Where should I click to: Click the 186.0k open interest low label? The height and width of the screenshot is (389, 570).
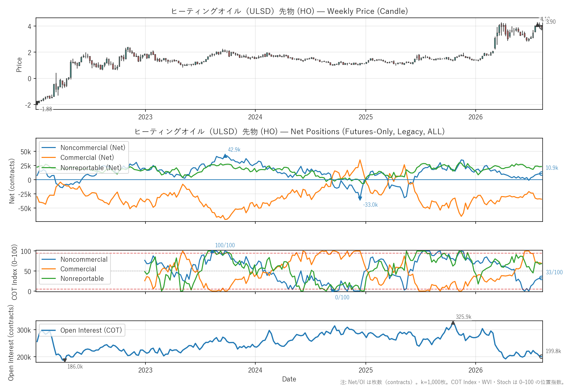(75, 367)
